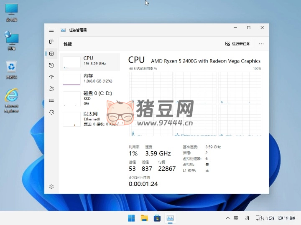Select the Ethernet performance item
Screen dimensions: 301x225
pos(90,118)
